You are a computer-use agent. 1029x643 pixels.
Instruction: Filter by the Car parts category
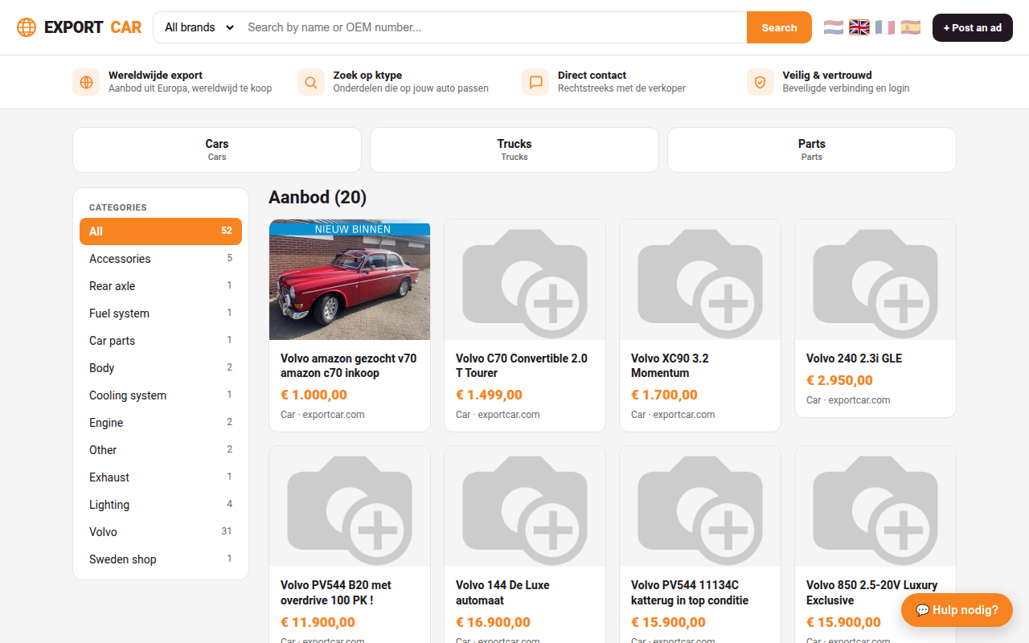tap(161, 341)
